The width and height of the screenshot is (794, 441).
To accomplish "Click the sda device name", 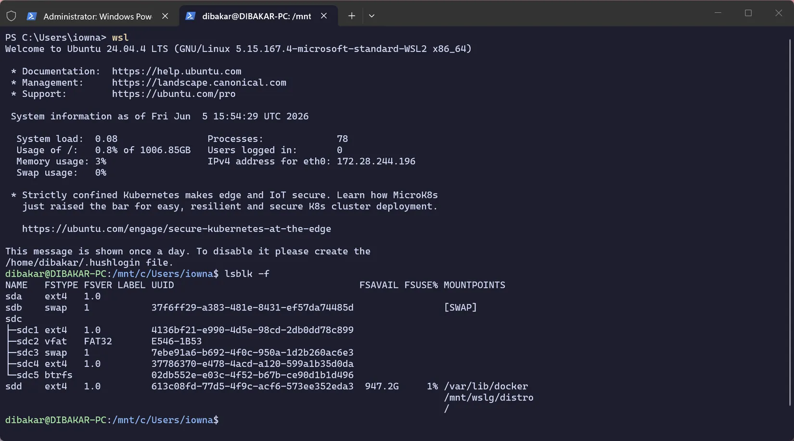I will point(13,296).
